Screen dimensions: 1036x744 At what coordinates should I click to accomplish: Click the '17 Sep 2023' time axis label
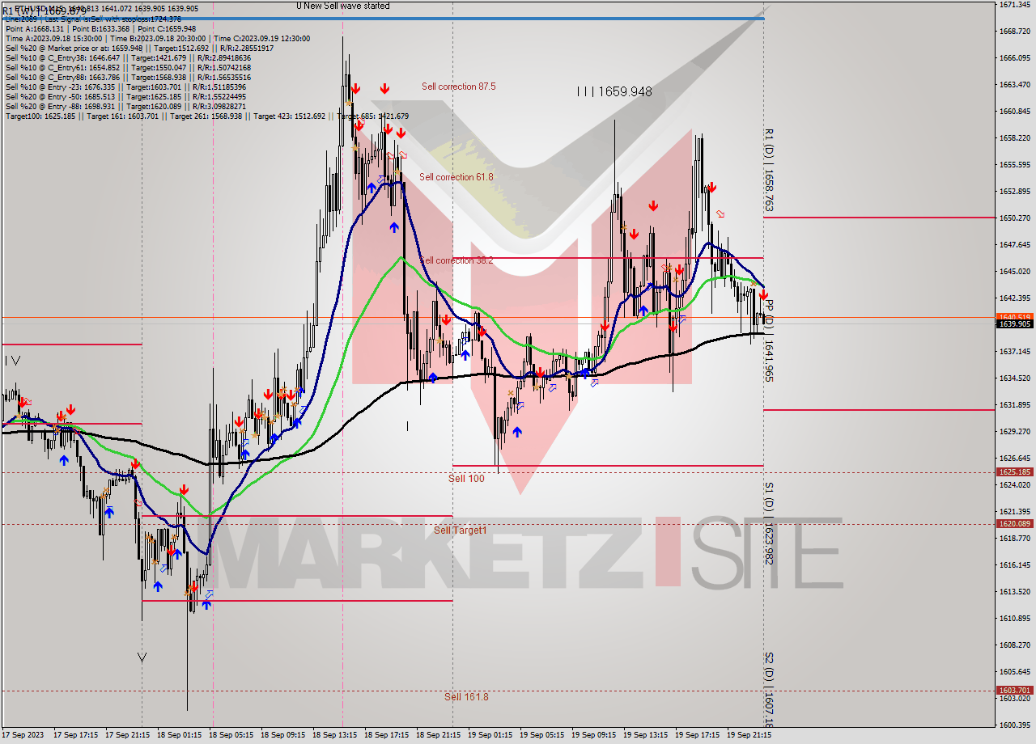[x=22, y=736]
